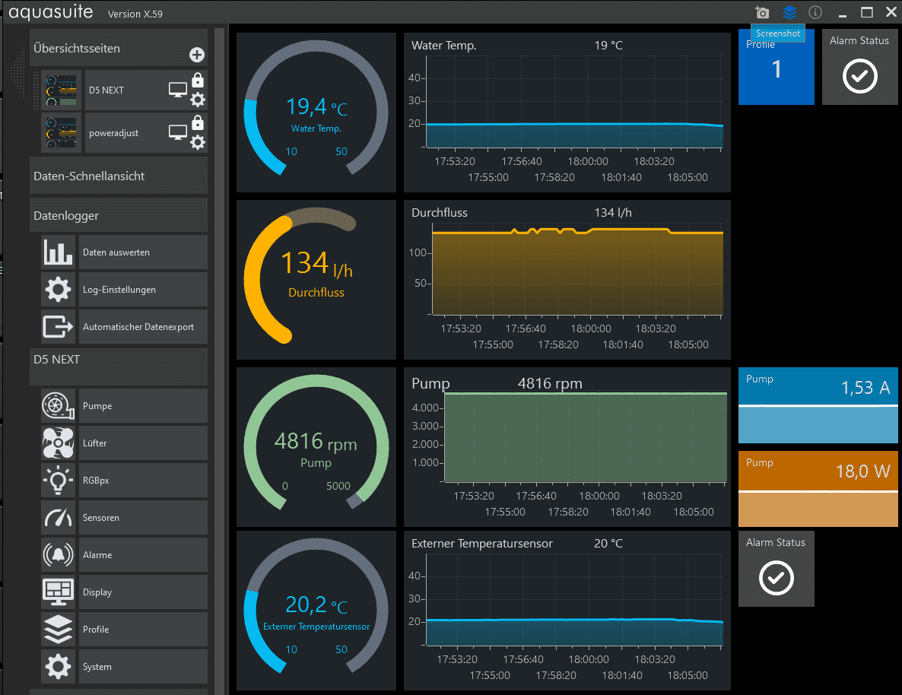
Task: Open the profiles layers icon in title bar
Action: coord(790,12)
